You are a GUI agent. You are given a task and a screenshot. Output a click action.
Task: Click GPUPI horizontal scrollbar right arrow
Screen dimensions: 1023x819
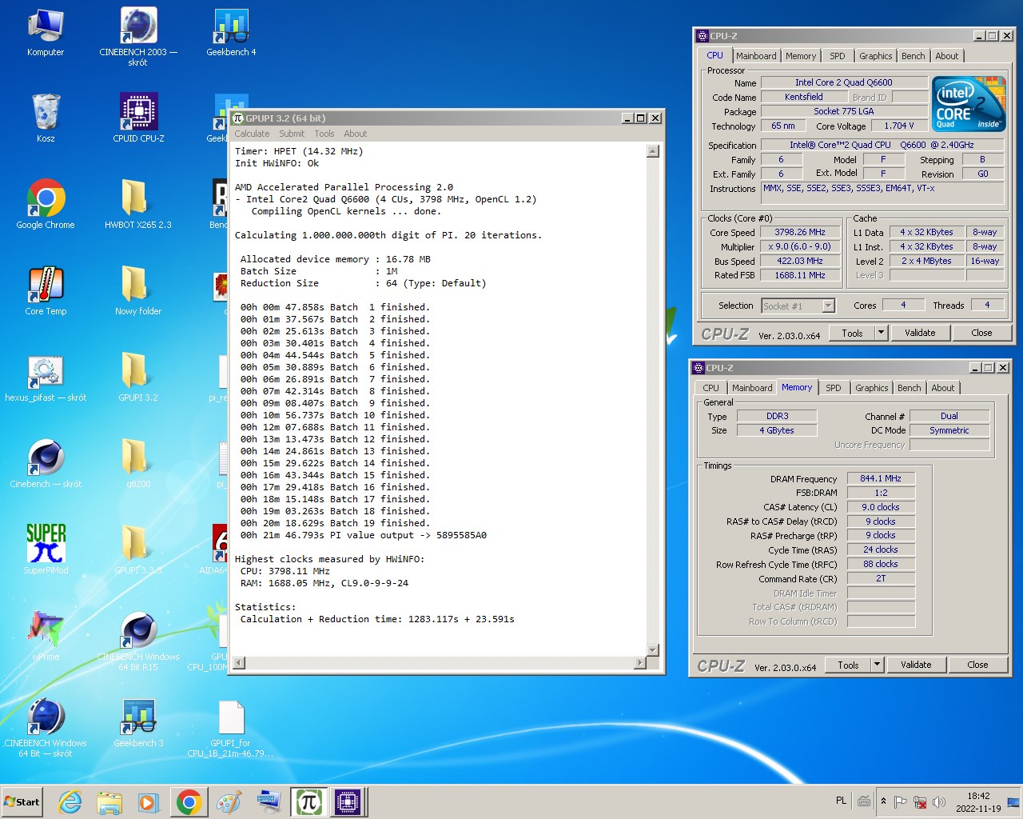tap(639, 663)
